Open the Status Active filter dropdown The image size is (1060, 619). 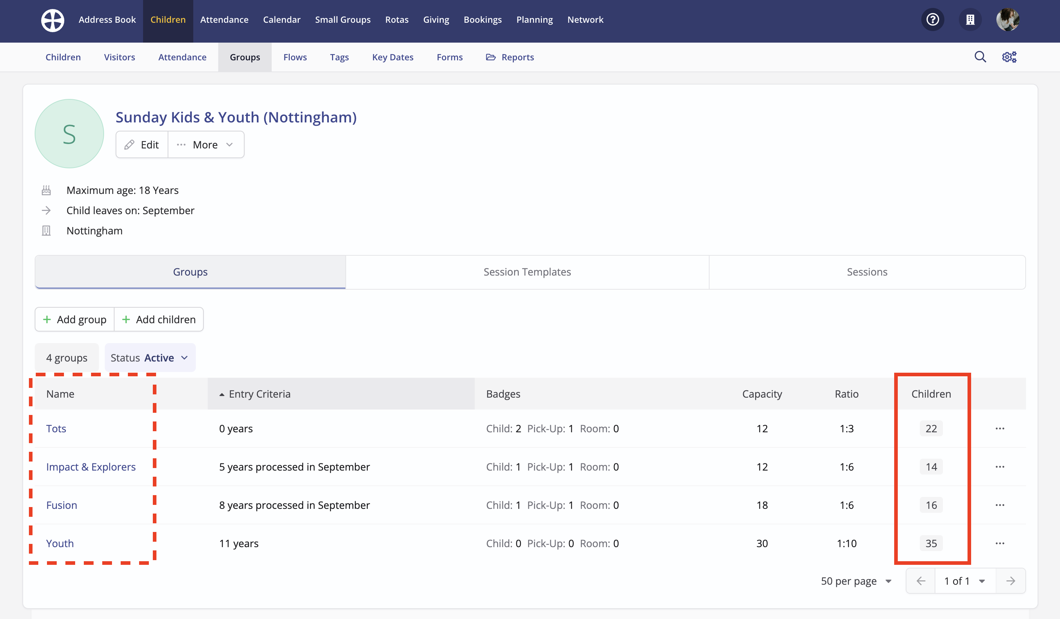pyautogui.click(x=150, y=358)
